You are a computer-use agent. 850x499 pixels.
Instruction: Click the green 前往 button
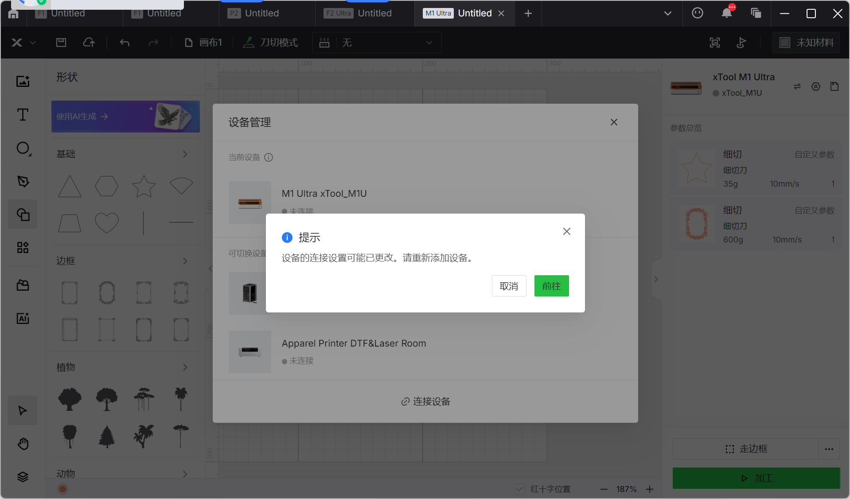(551, 286)
